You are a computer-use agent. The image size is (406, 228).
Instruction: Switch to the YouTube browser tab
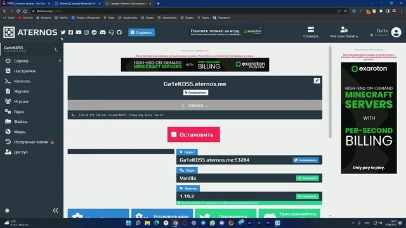pos(26,4)
